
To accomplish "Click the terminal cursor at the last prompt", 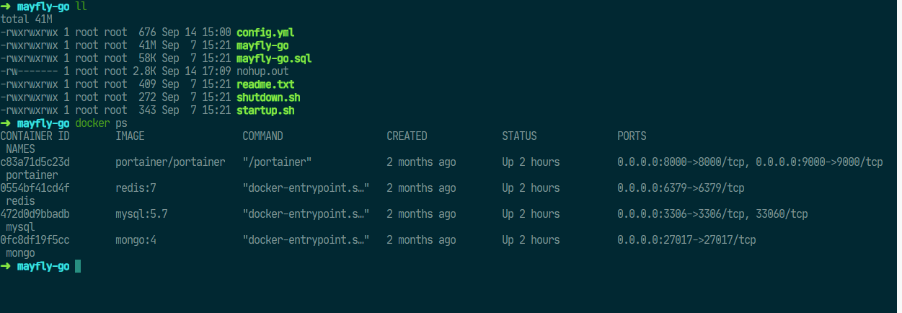I will pos(78,266).
